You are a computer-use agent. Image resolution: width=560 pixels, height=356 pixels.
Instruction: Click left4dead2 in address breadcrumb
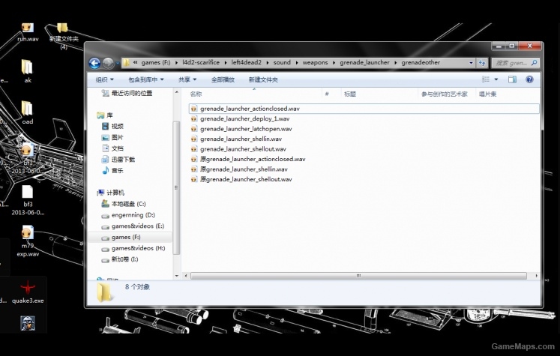click(246, 62)
